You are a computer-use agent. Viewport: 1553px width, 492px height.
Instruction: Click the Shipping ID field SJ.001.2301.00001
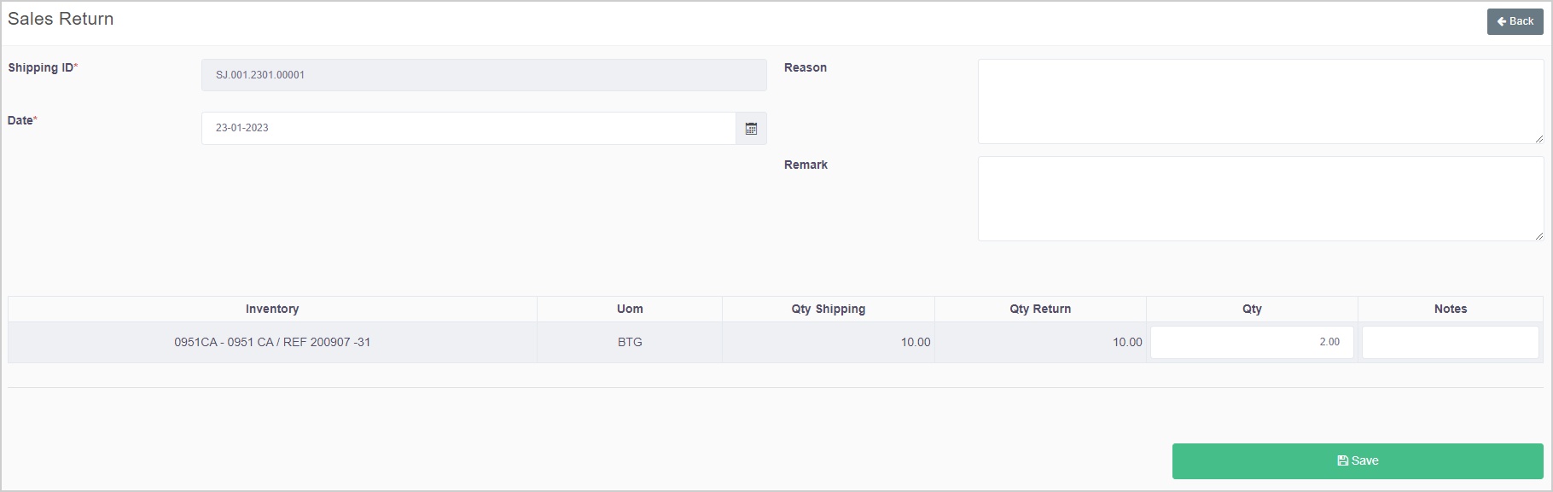[x=484, y=75]
